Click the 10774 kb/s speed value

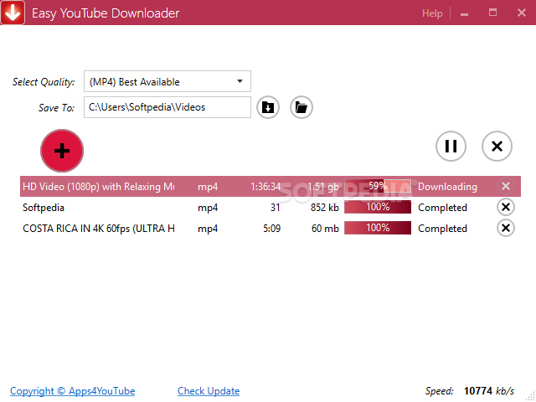tap(489, 391)
